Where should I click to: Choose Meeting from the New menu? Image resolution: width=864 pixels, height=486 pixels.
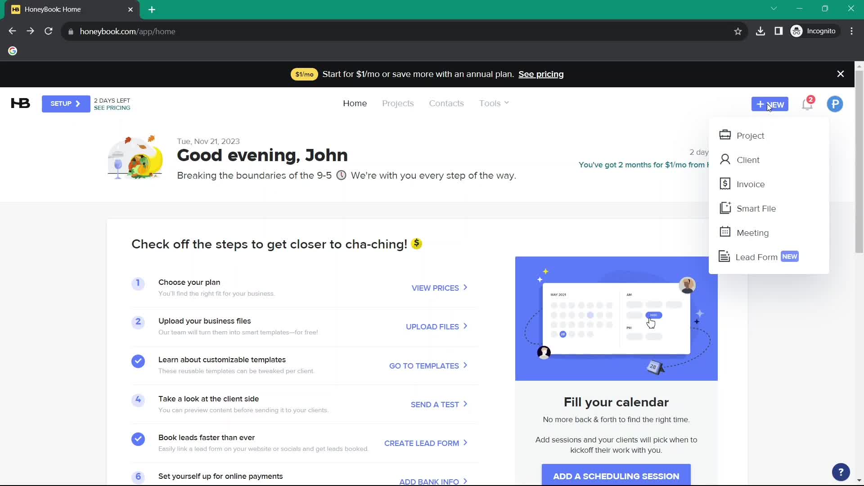coord(769,233)
